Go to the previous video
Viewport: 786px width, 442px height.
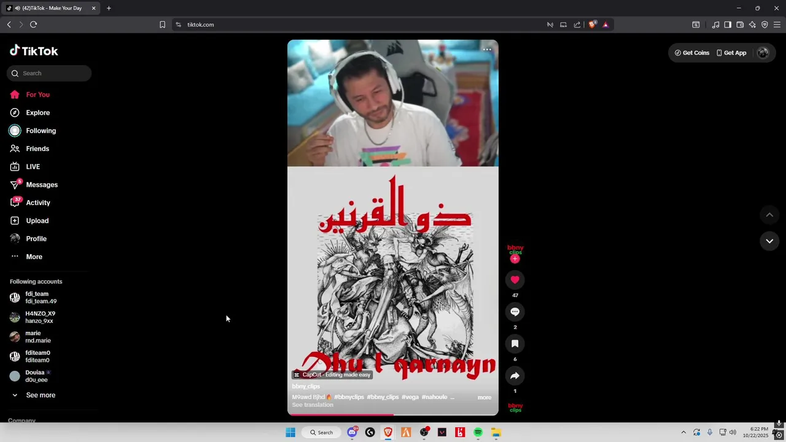click(769, 215)
